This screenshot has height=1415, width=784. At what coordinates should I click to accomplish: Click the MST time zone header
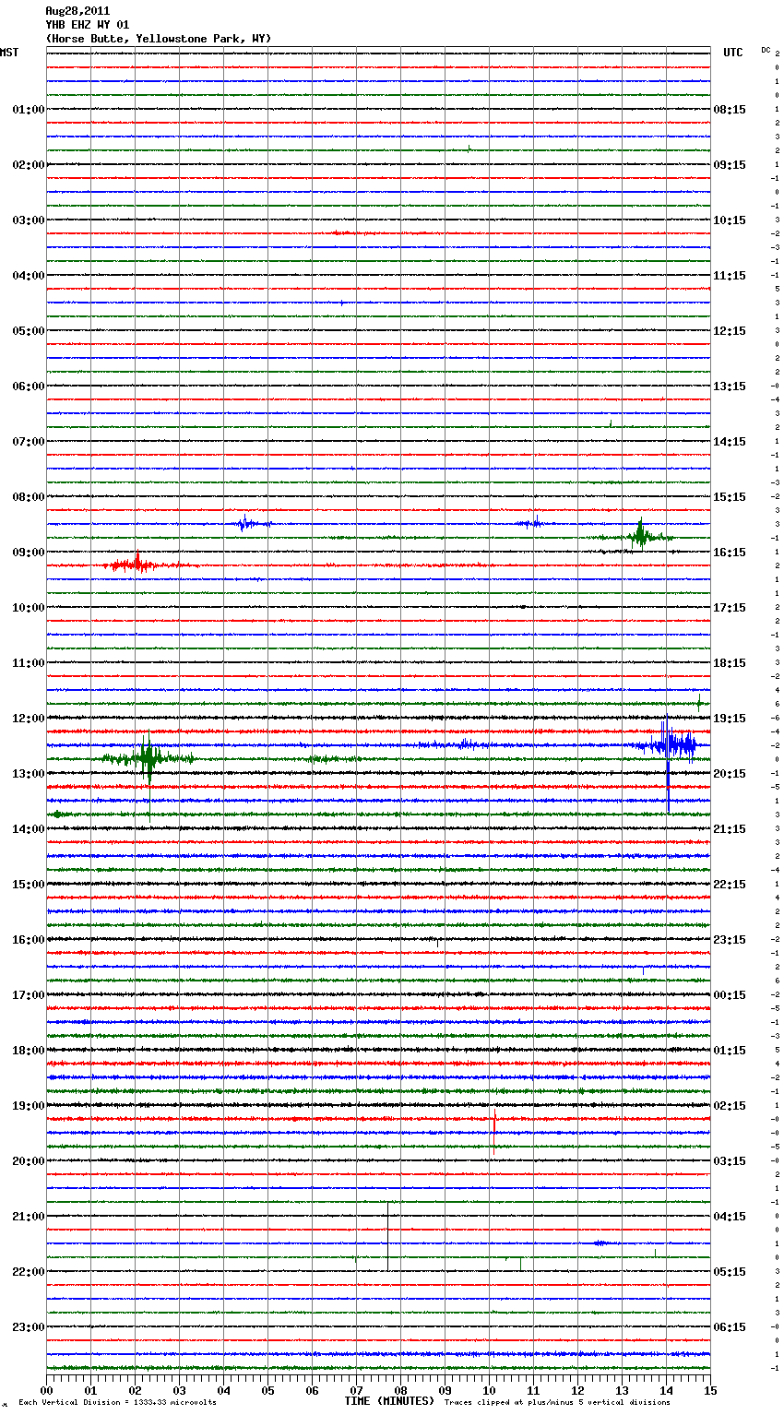(9, 53)
